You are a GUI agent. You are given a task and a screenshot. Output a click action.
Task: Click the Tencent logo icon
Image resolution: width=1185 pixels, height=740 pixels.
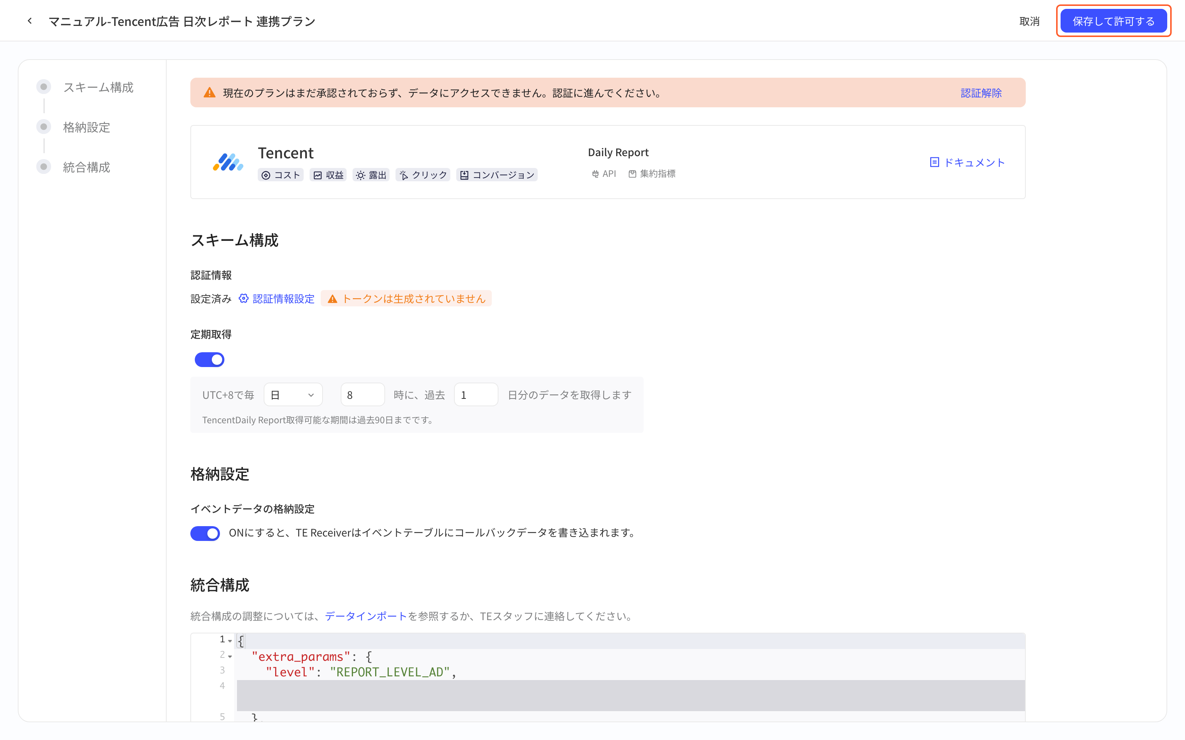pos(228,162)
